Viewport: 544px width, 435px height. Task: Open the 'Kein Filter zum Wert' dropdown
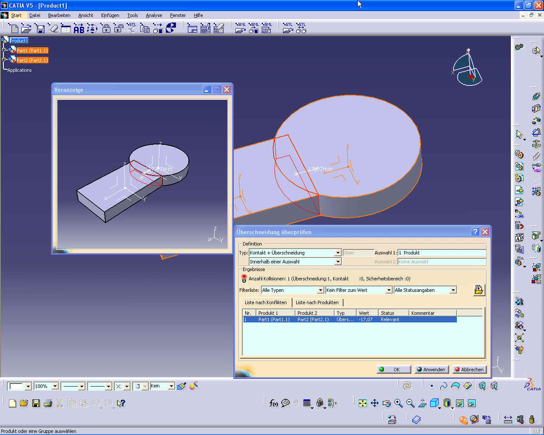pyautogui.click(x=389, y=290)
